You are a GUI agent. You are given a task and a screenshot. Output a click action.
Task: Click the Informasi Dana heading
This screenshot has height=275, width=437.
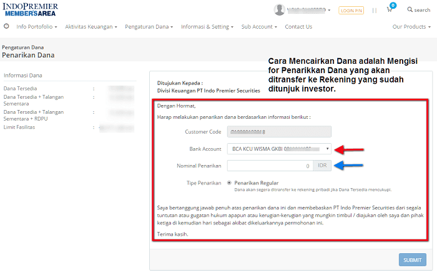point(23,75)
